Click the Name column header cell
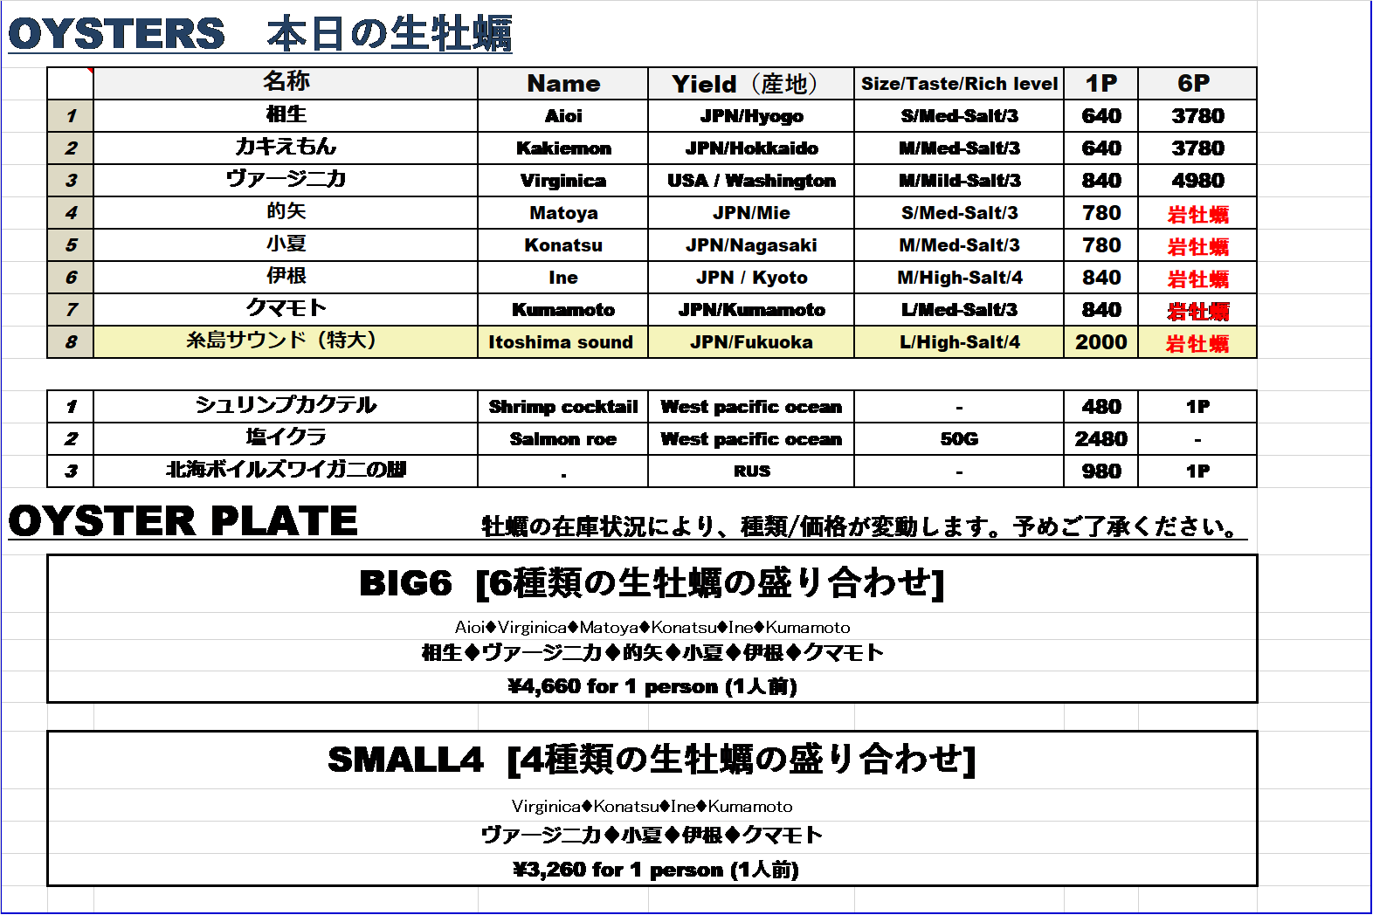Viewport: 1373px width, 915px height. point(563,83)
